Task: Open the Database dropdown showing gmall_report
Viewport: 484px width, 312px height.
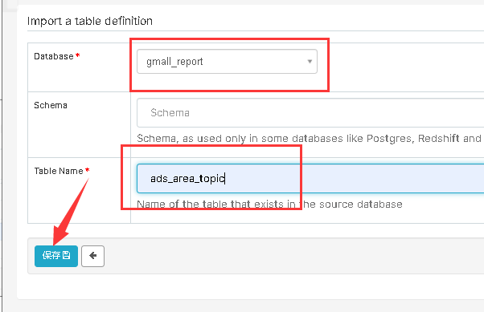Action: coord(227,61)
